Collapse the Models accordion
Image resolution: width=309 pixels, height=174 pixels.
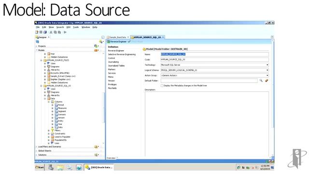point(37,50)
